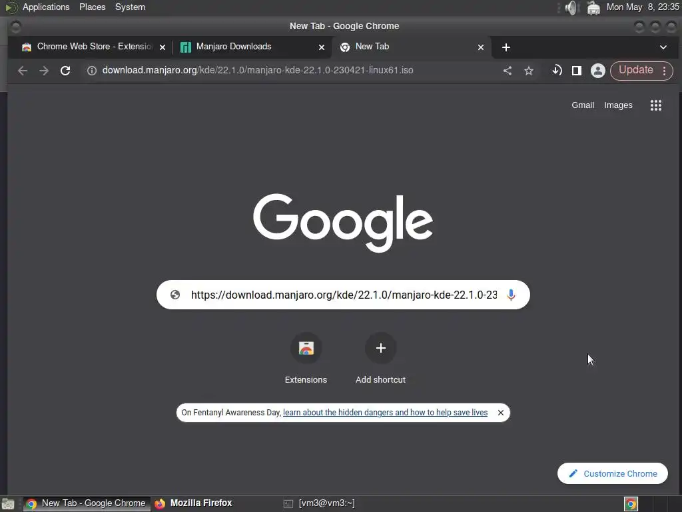682x512 pixels.
Task: Open window menu button on title bar
Action: [x=16, y=27]
